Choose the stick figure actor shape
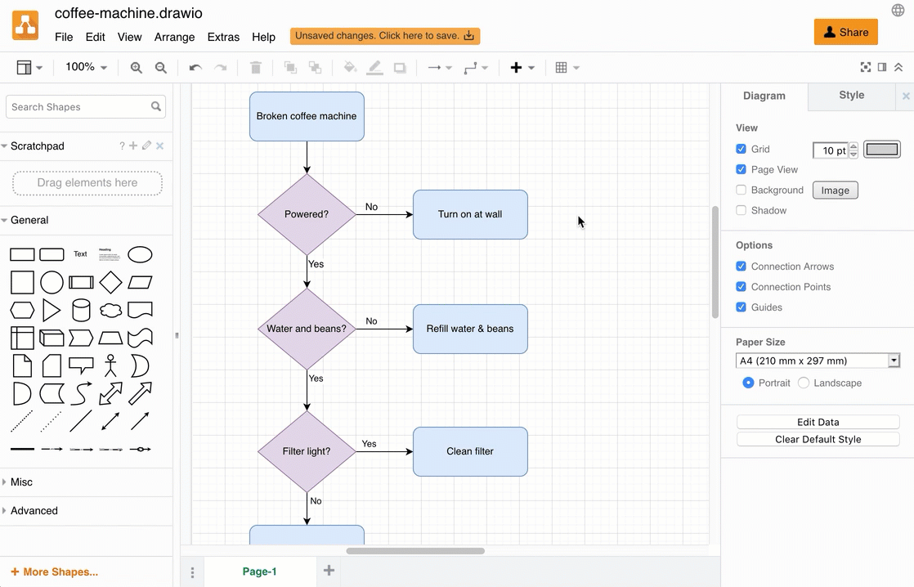Image resolution: width=914 pixels, height=587 pixels. (x=110, y=365)
